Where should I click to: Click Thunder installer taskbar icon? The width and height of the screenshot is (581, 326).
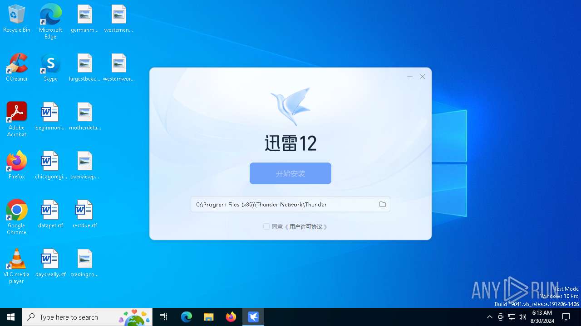coord(253,317)
